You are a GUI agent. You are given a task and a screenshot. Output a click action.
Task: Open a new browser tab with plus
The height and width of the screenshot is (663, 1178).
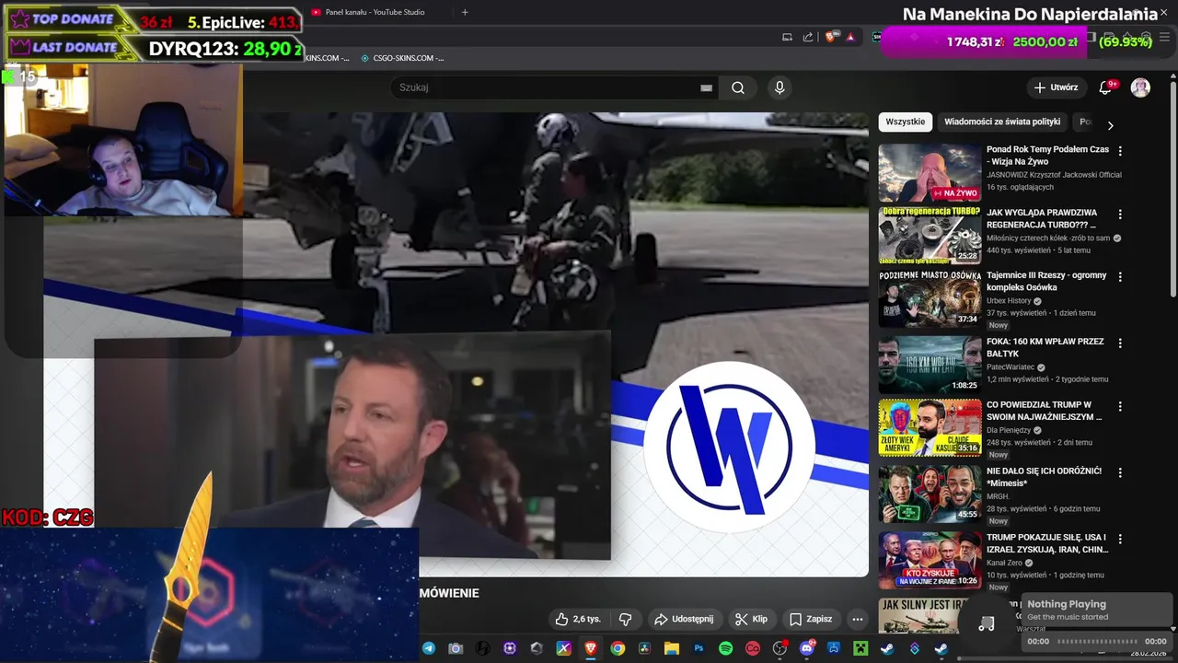(x=465, y=12)
